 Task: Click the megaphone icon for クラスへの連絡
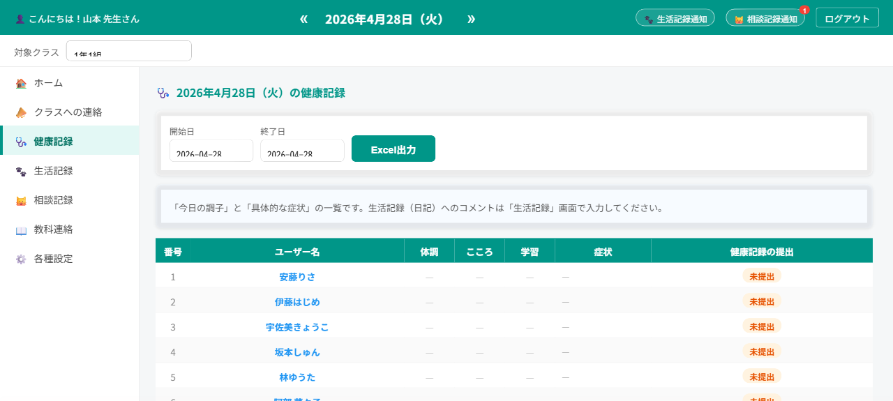pos(21,112)
